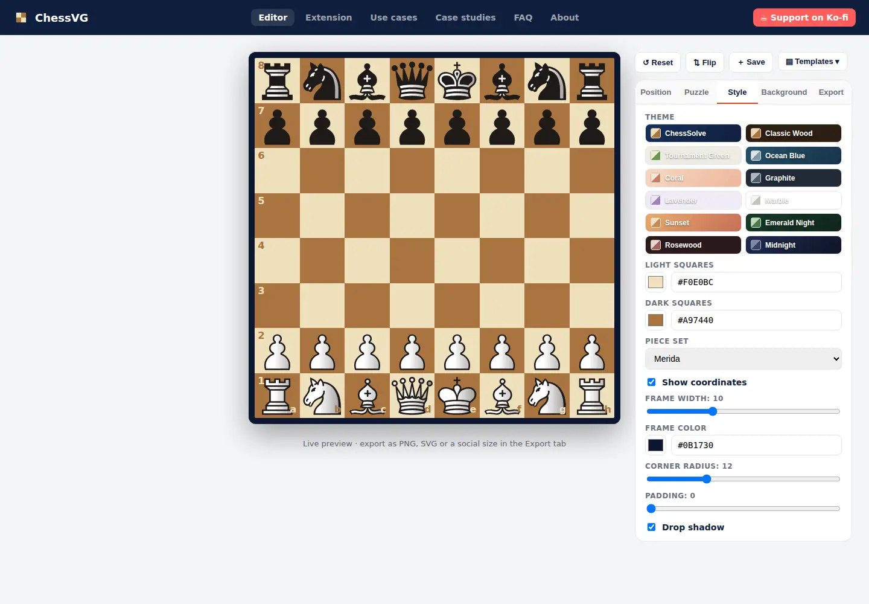Reset the board position

pos(658,62)
